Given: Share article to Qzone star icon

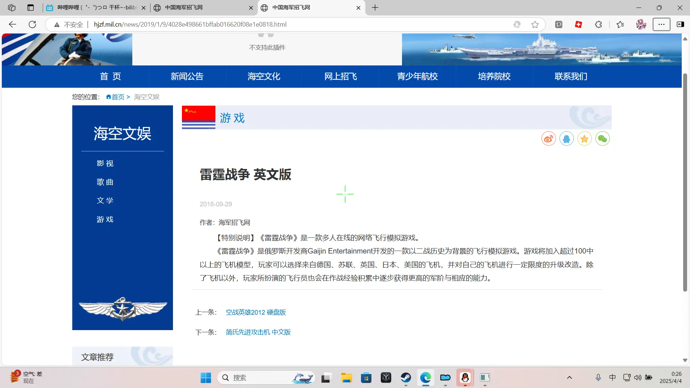Looking at the screenshot, I should (584, 139).
